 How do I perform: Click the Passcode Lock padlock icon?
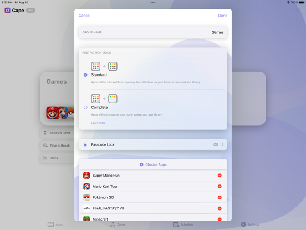point(85,144)
